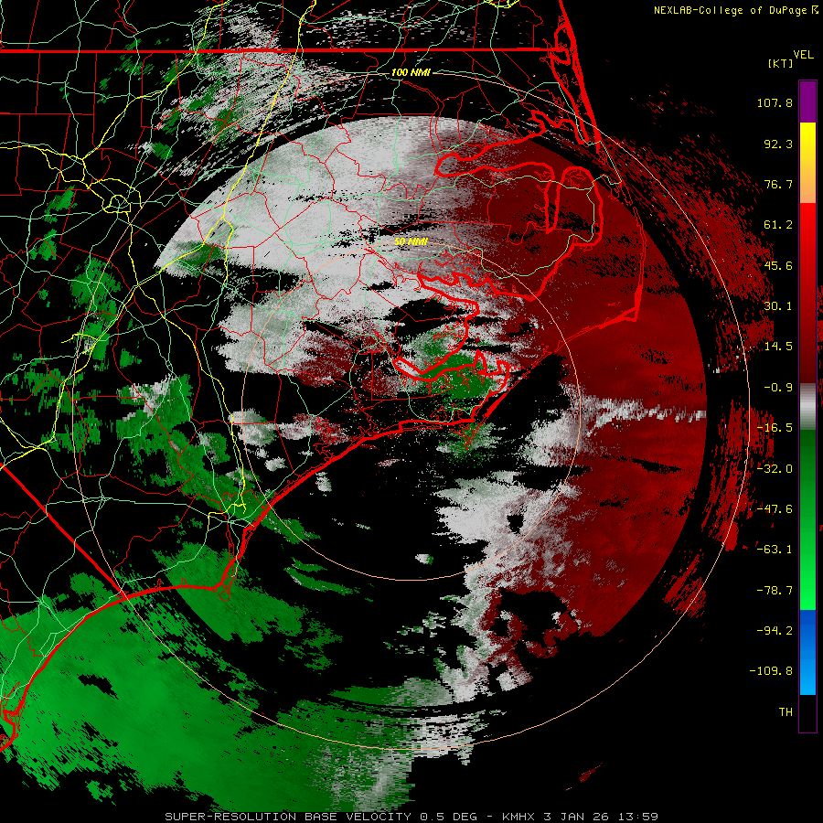The image size is (823, 823).
Task: Click the 92.3 legend value
Action: 778,144
